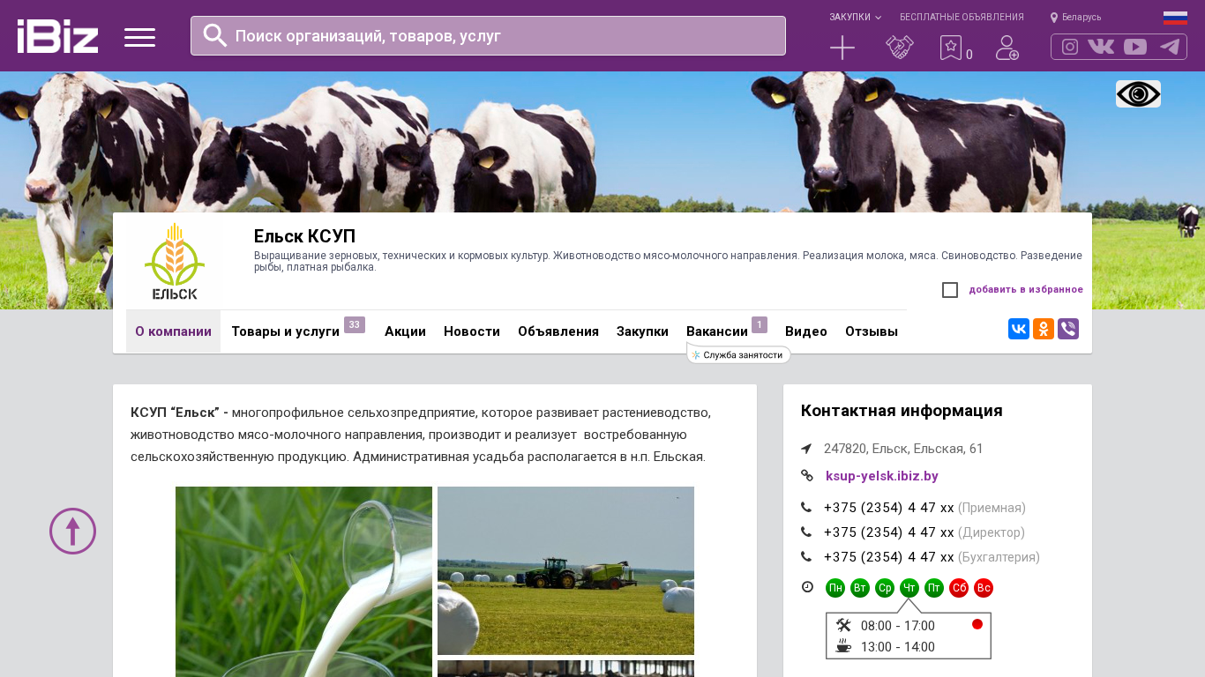Select Sunday (Вс) day off
Viewport: 1205px width, 677px height.
pos(984,588)
